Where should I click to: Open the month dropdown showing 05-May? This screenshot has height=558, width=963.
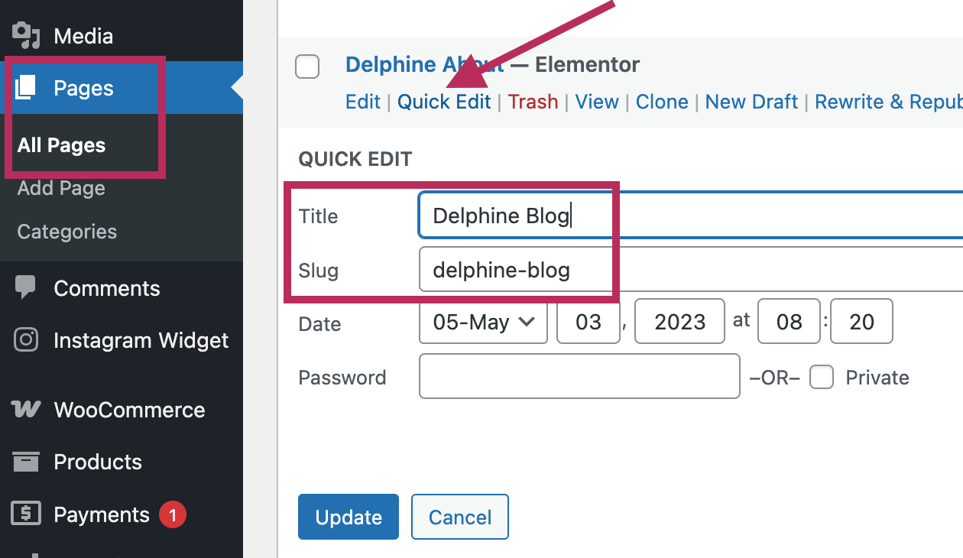coord(483,322)
